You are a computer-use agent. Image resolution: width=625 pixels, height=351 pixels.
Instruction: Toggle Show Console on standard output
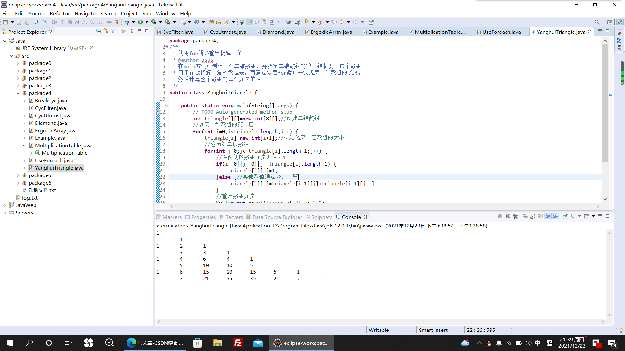pyautogui.click(x=548, y=216)
